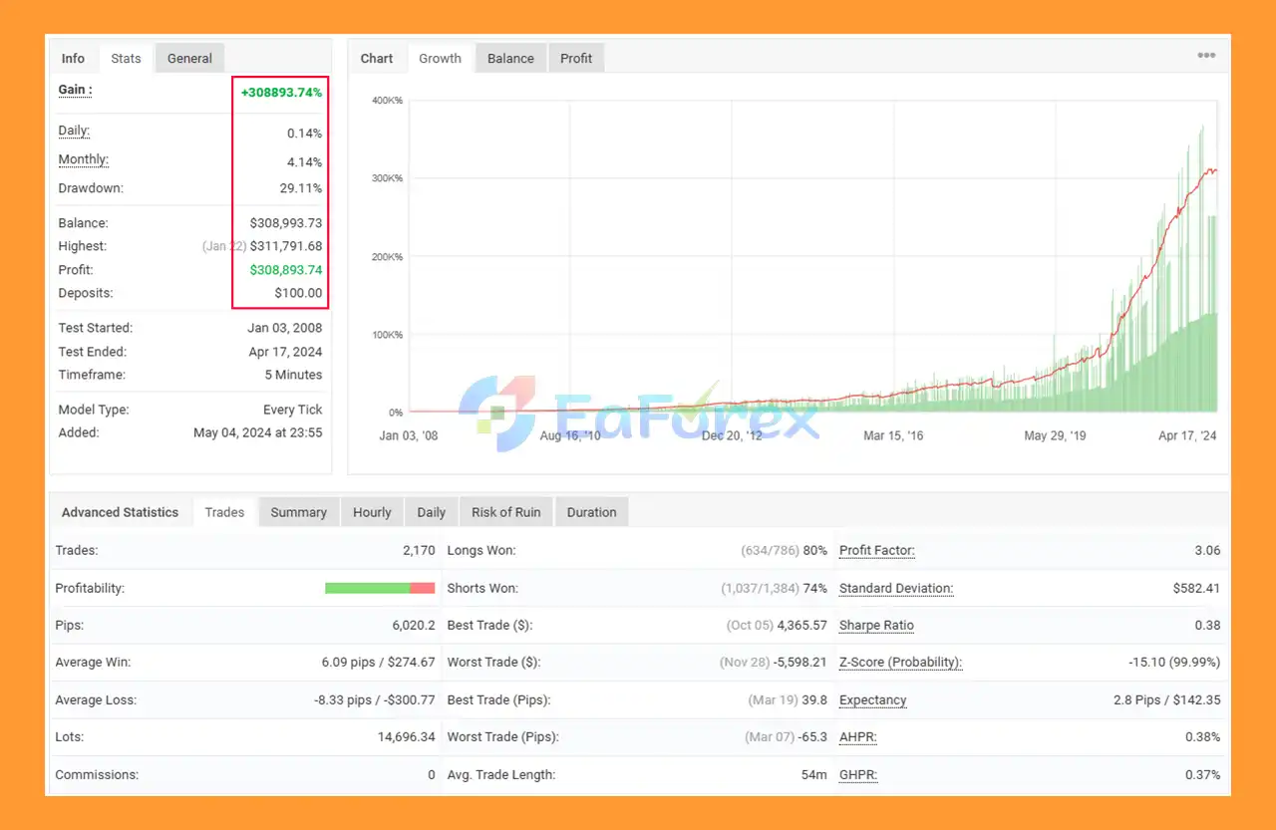Select the Growth chart tab

pos(440,58)
